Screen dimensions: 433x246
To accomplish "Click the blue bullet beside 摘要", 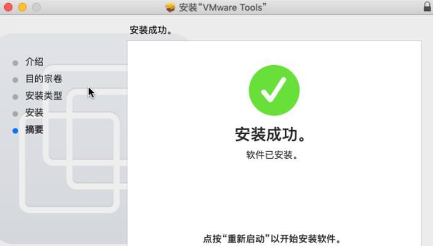I will pos(15,130).
